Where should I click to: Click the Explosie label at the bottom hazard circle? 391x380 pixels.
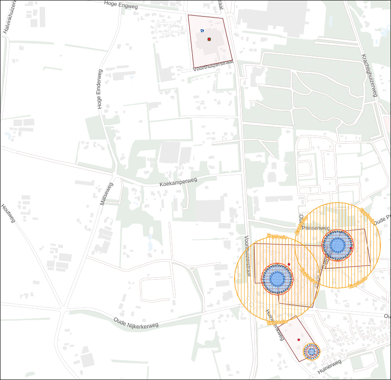(x=277, y=321)
